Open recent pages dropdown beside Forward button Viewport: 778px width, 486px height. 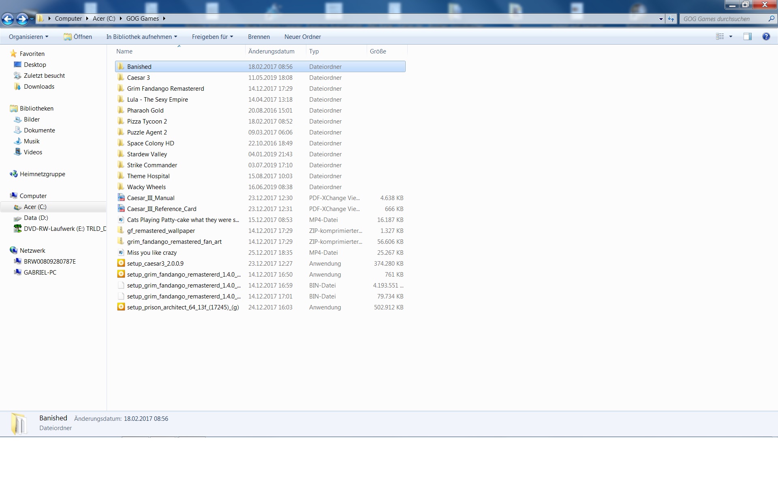[x=32, y=19]
